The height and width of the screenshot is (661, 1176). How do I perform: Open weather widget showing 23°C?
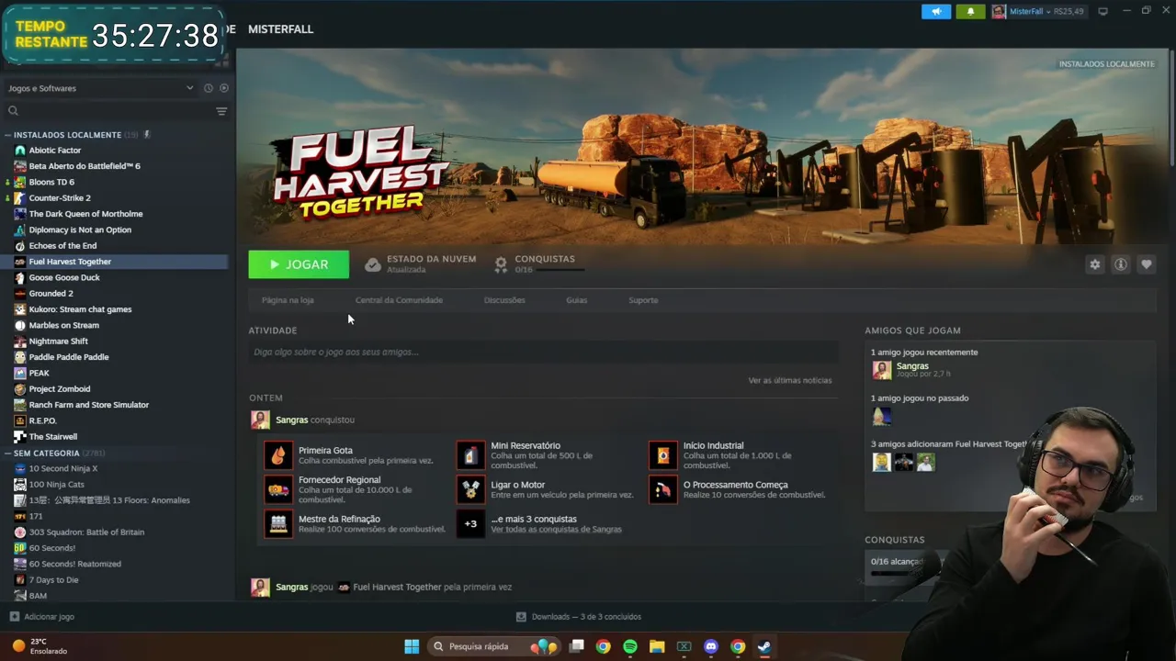tap(40, 646)
